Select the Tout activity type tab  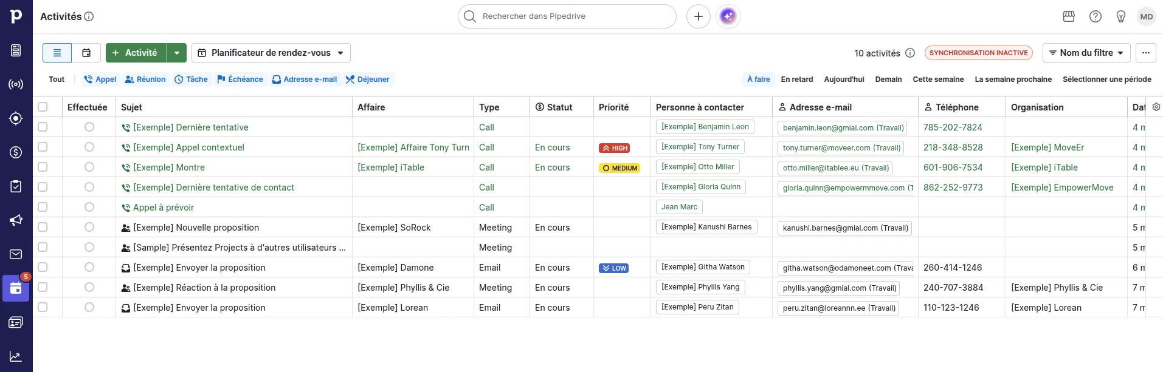click(x=57, y=79)
